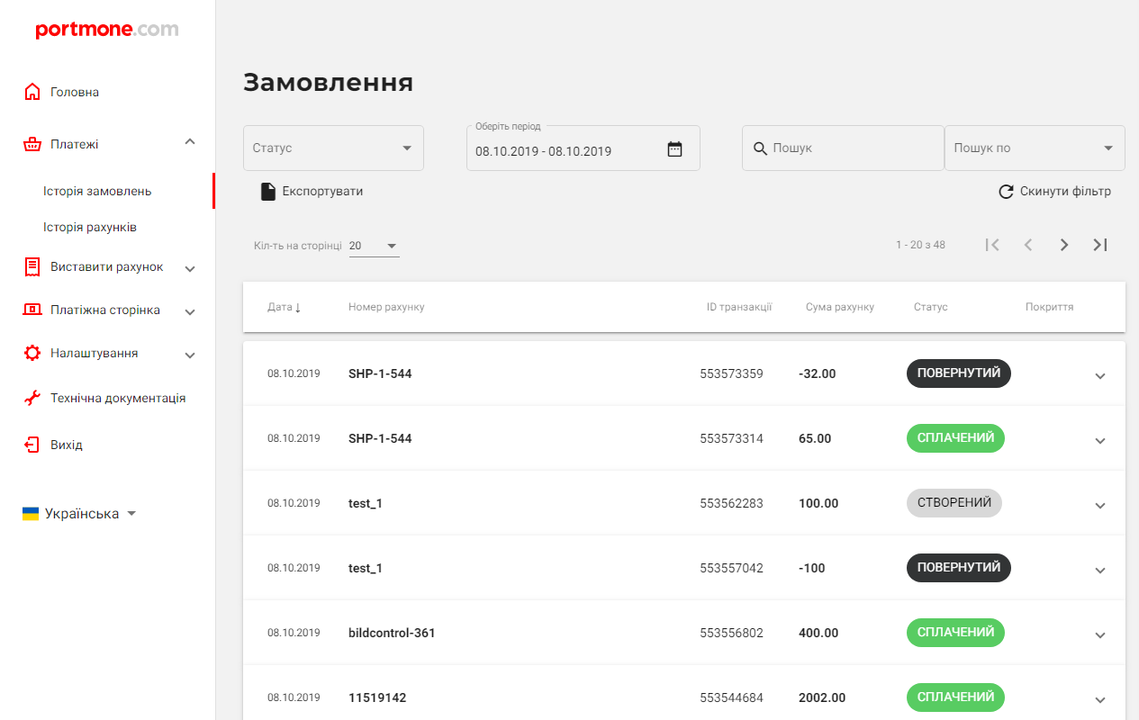Click the Вихід logout icon
The width and height of the screenshot is (1139, 720).
tap(32, 445)
